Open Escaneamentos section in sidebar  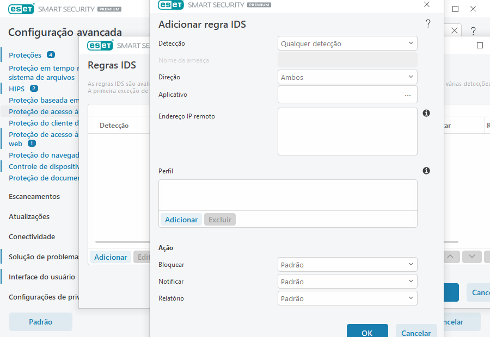tap(34, 196)
